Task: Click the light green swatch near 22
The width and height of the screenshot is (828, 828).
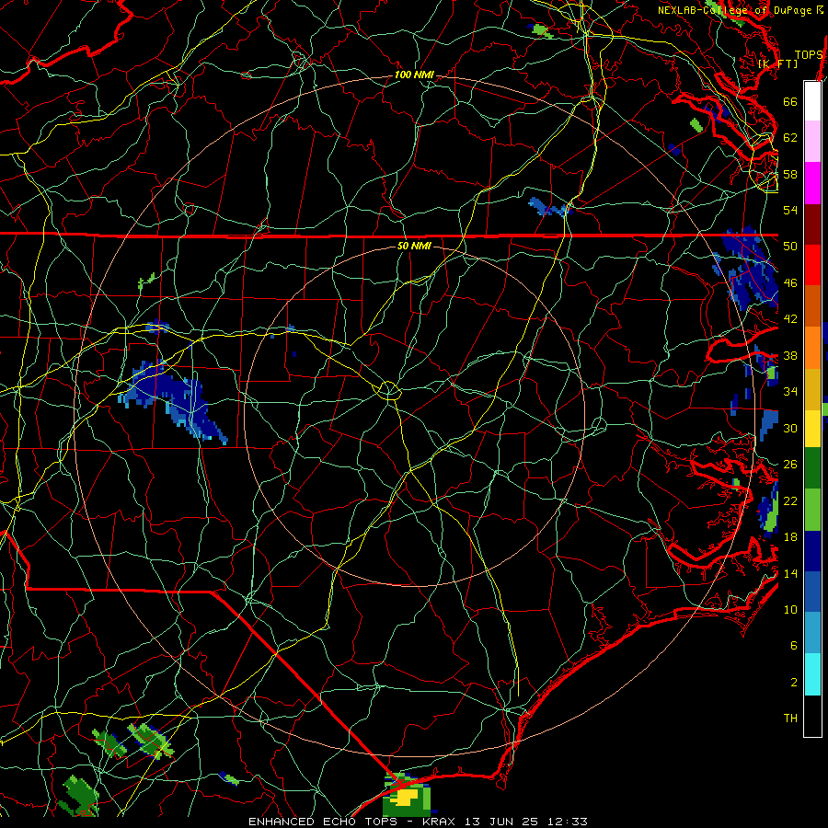Action: click(x=812, y=510)
